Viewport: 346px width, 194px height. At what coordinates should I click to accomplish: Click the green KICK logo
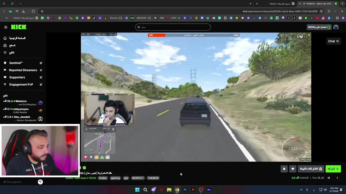click(x=19, y=27)
